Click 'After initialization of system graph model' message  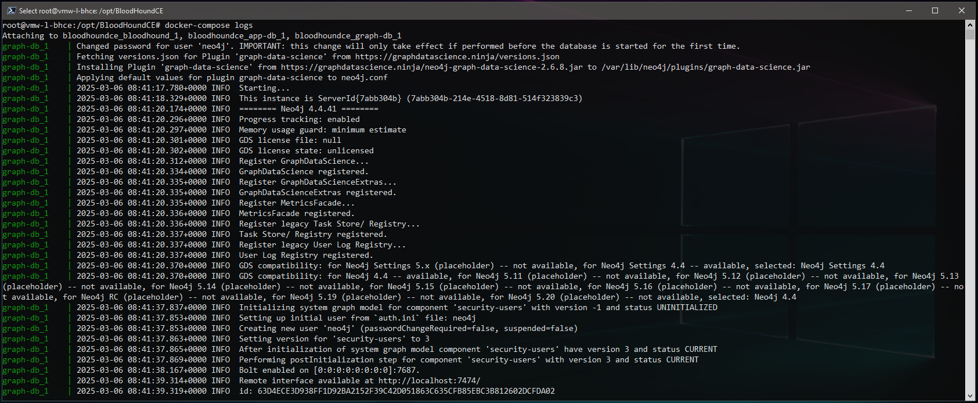478,349
